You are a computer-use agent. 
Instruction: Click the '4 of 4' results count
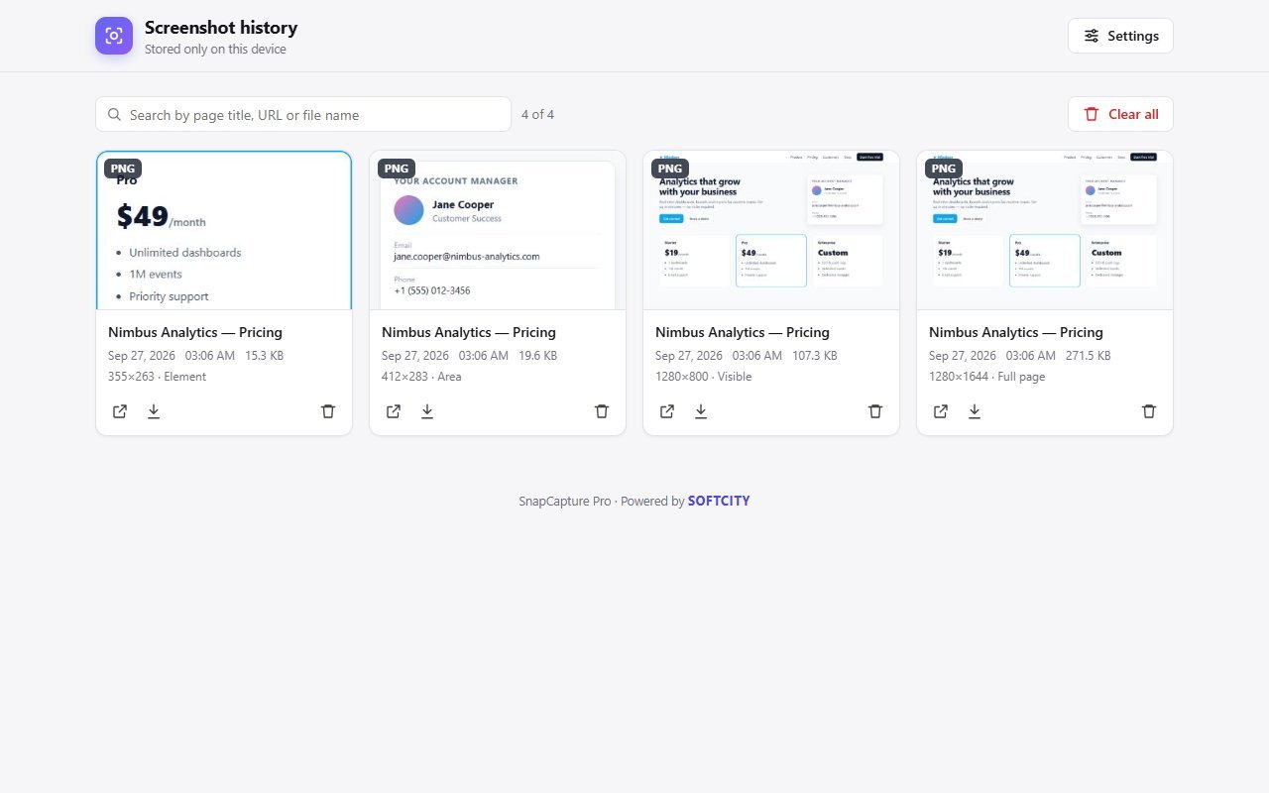pos(537,114)
